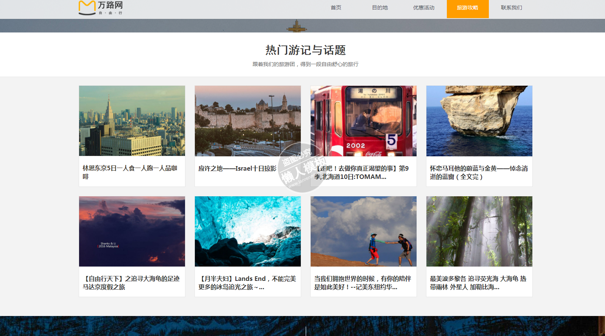Open 联系我们 navigation link
The height and width of the screenshot is (336, 605).
tap(511, 8)
